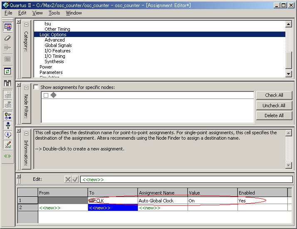Click the blue arrow funnel filter icon
Image resolution: width=297 pixels, height=229 pixels.
coord(7,125)
